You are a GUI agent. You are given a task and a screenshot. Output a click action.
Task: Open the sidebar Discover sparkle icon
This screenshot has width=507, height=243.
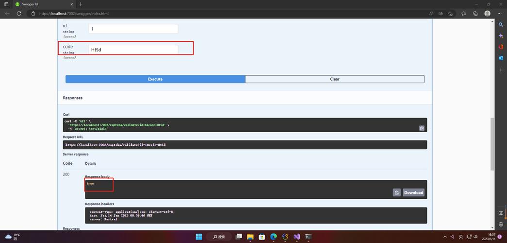pyautogui.click(x=501, y=35)
